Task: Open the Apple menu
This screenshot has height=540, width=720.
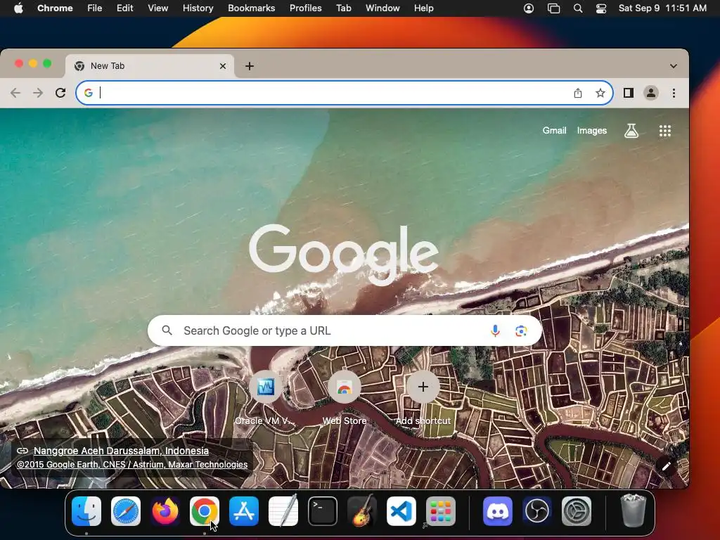Action: tap(18, 8)
